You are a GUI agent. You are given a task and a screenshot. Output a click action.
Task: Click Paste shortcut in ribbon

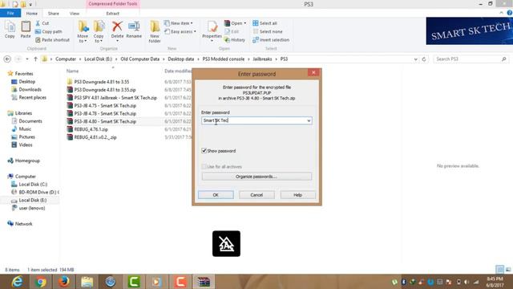point(52,39)
